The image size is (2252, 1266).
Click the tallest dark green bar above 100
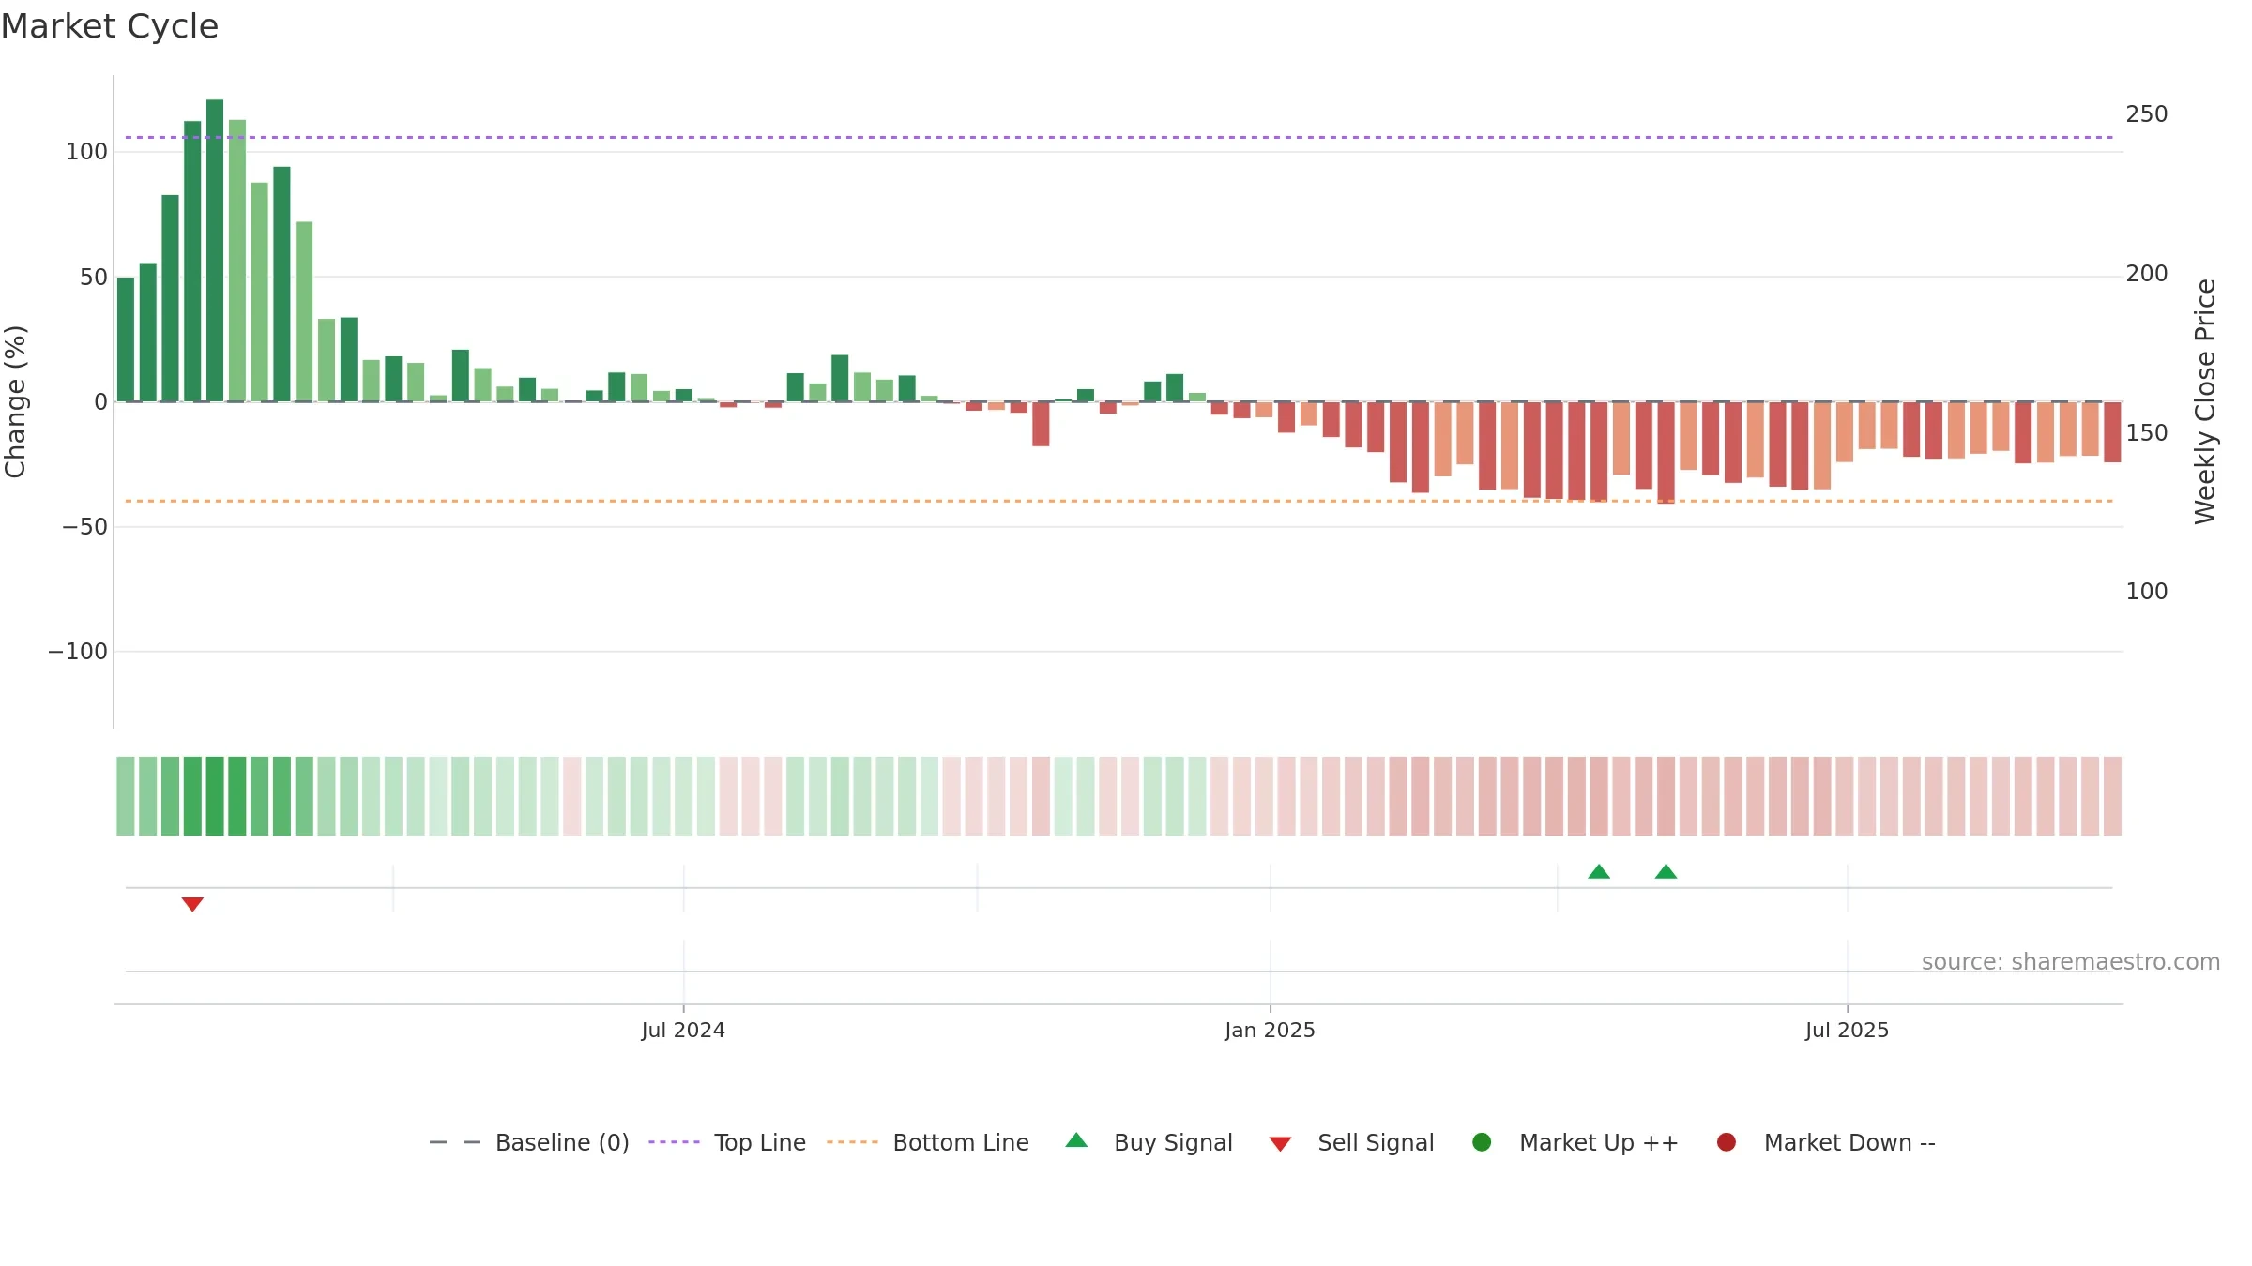[215, 250]
